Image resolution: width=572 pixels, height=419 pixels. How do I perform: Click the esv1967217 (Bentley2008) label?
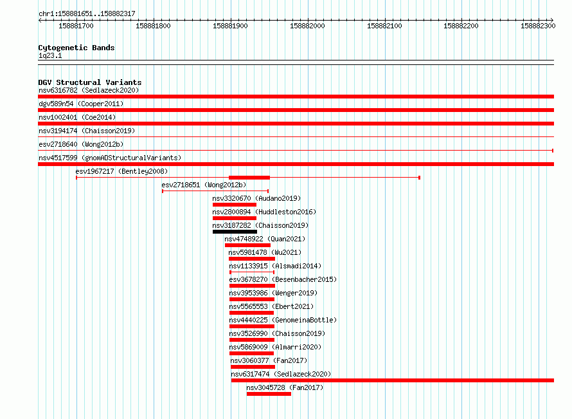pos(121,171)
